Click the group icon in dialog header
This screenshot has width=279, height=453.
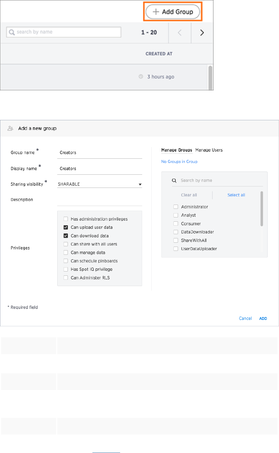(10, 128)
